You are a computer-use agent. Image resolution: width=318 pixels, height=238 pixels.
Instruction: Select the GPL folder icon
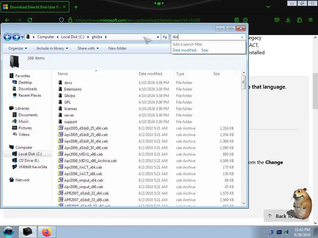[x=60, y=102]
